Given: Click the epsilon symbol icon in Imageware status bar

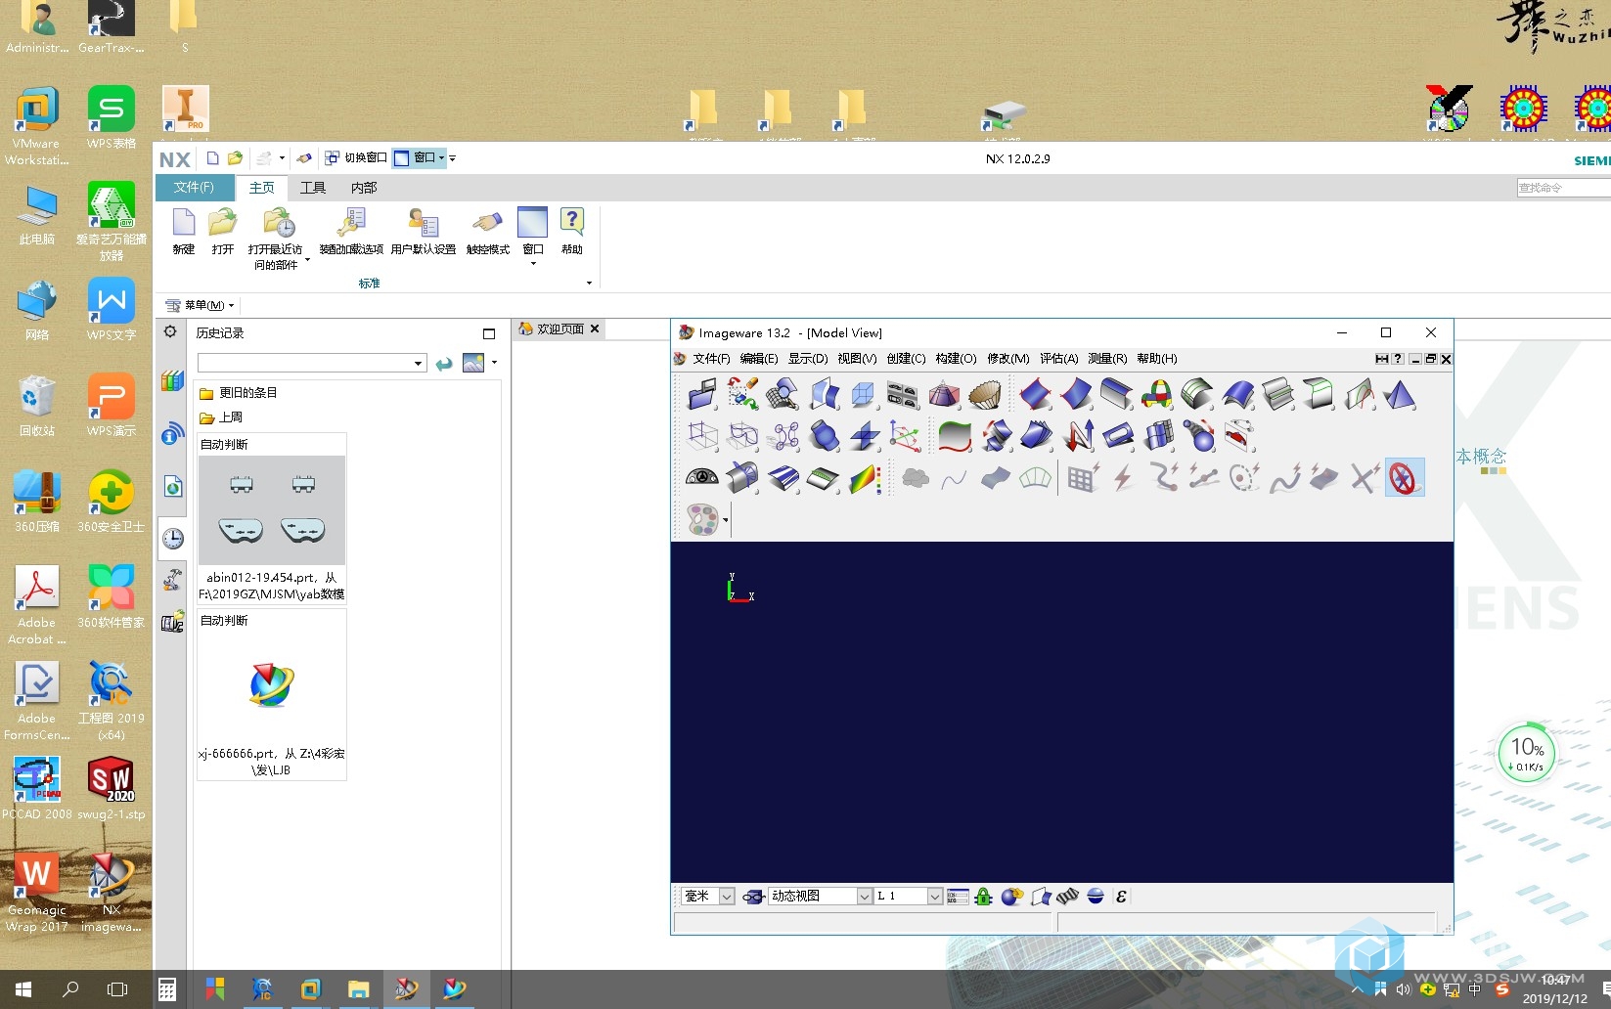Looking at the screenshot, I should pyautogui.click(x=1121, y=897).
